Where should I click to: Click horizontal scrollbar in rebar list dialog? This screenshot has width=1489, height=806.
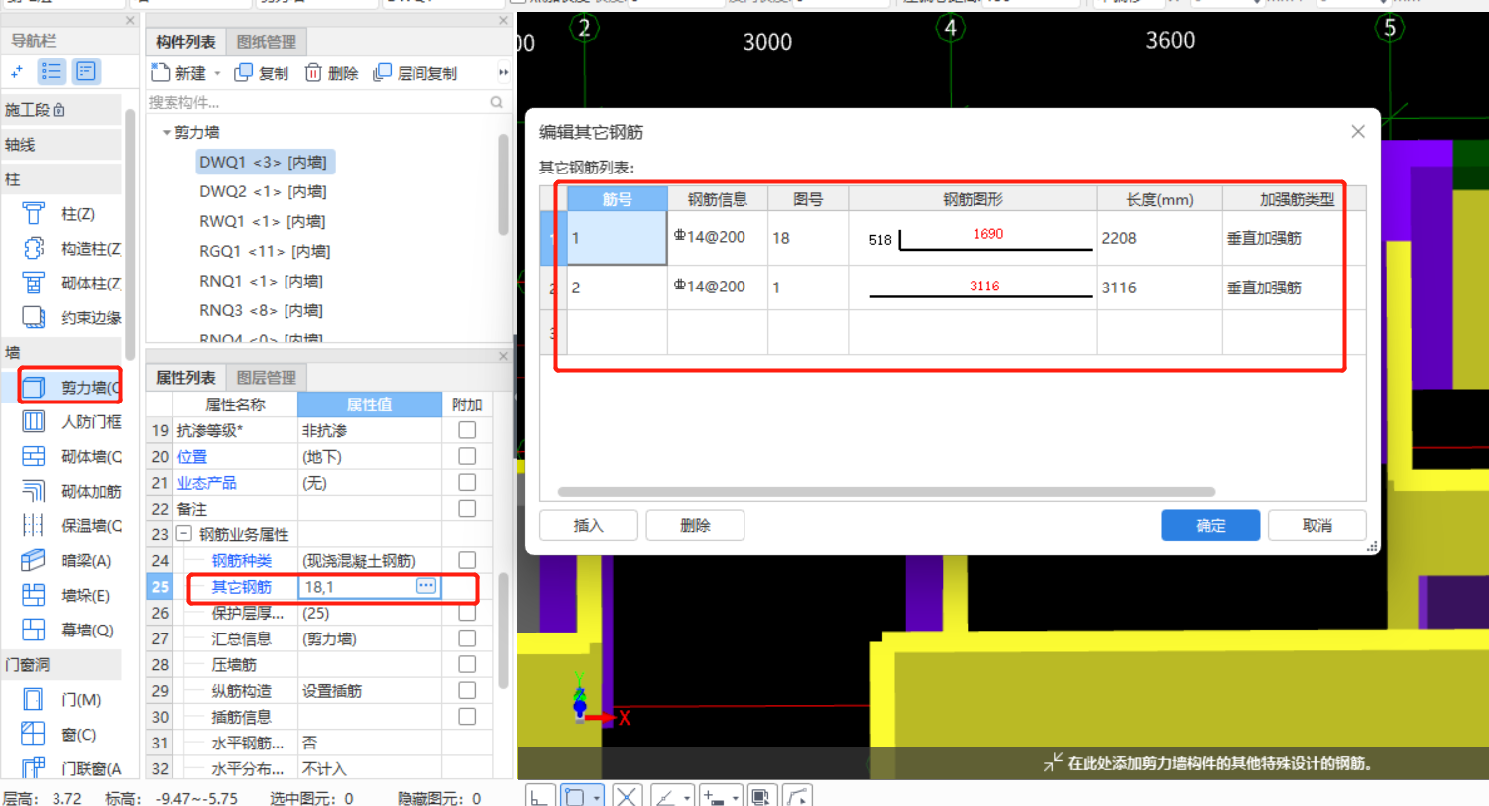coord(886,492)
